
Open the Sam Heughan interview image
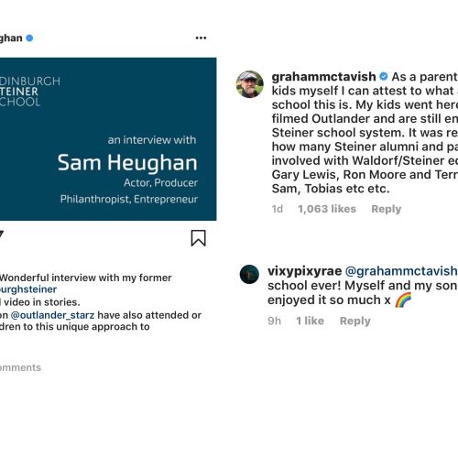click(108, 139)
